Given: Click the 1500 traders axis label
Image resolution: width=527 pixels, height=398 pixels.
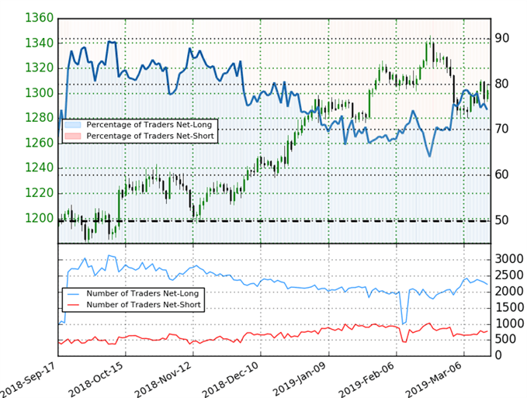Looking at the screenshot, I should click(509, 307).
